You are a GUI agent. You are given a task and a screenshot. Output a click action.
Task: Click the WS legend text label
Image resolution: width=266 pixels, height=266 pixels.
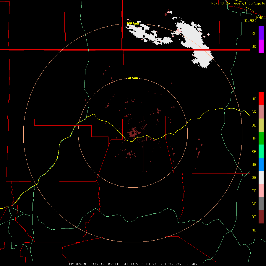[x=254, y=164]
